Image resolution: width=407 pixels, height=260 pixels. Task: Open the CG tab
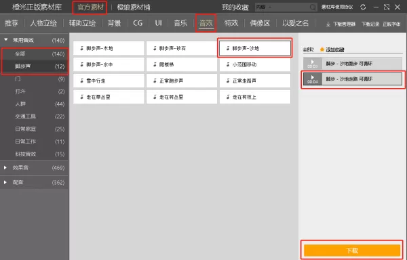pyautogui.click(x=138, y=23)
